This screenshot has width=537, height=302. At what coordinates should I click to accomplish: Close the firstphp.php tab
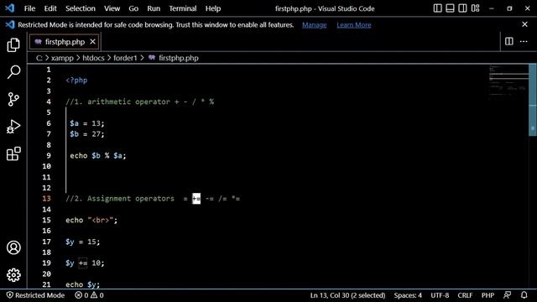pos(92,41)
